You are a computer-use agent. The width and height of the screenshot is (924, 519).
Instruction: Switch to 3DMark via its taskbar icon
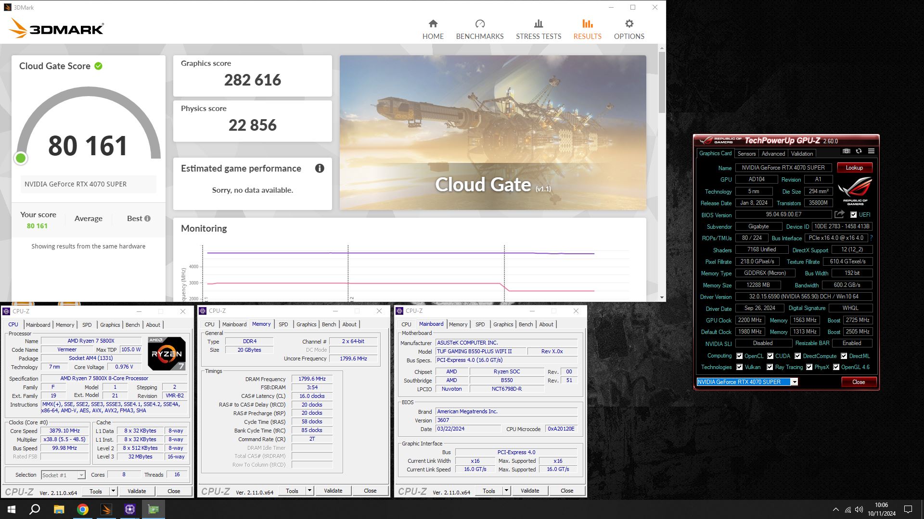click(x=106, y=509)
